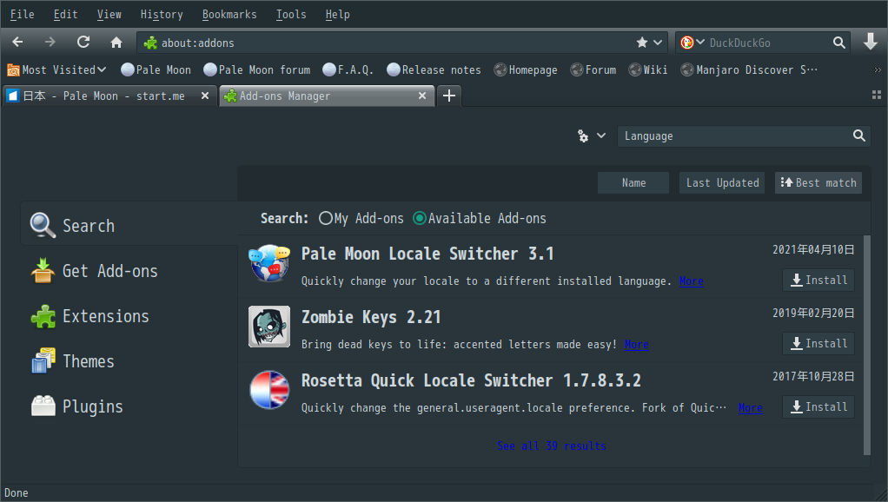Click the Pale Moon Locale Switcher icon
This screenshot has height=502, width=888.
[x=269, y=263]
